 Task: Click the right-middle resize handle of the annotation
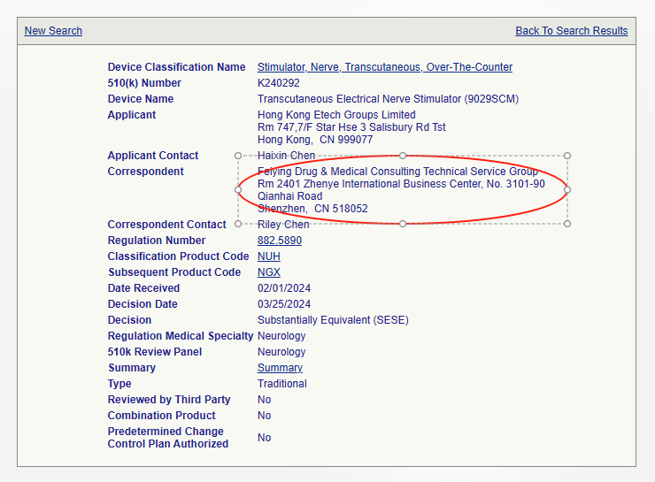click(x=567, y=189)
